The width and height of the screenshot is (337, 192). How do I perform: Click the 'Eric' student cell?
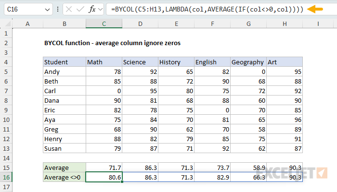pos(65,110)
